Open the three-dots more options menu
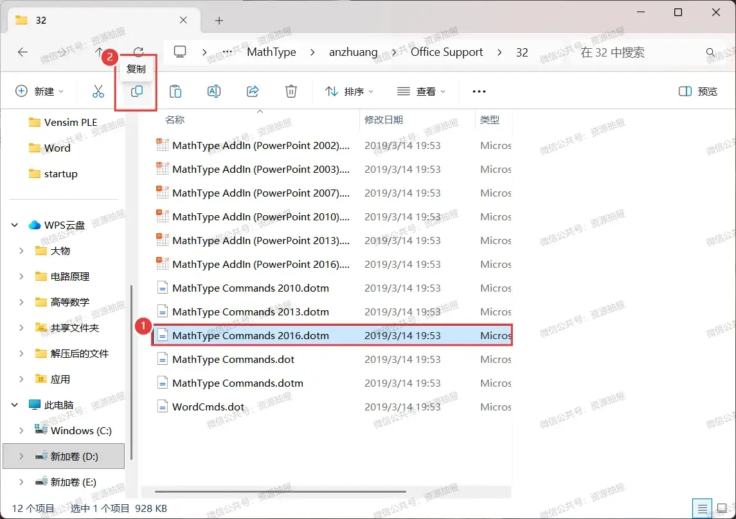This screenshot has height=519, width=736. 479,91
